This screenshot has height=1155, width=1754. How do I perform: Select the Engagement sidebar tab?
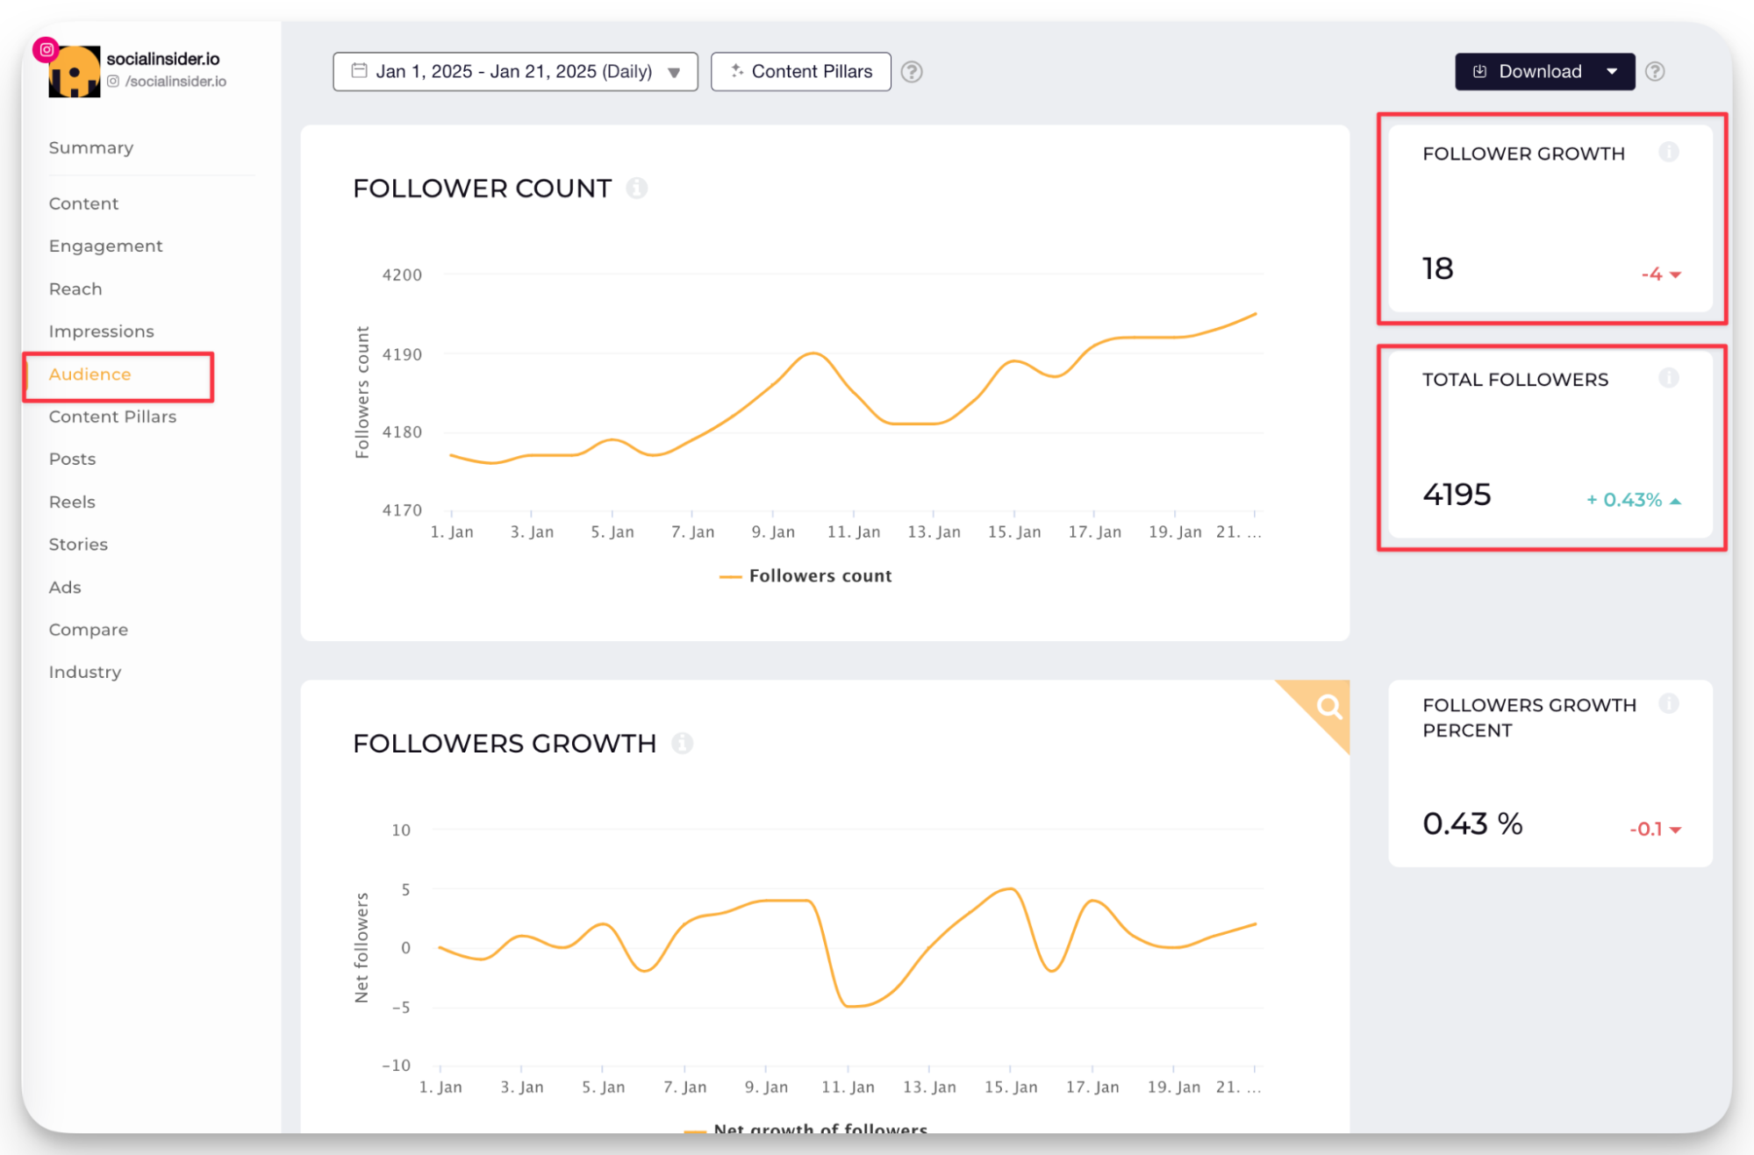[x=106, y=245]
